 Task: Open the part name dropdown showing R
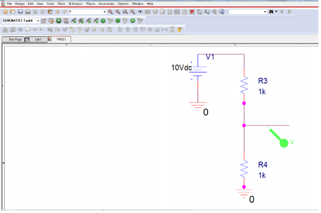tap(104, 11)
